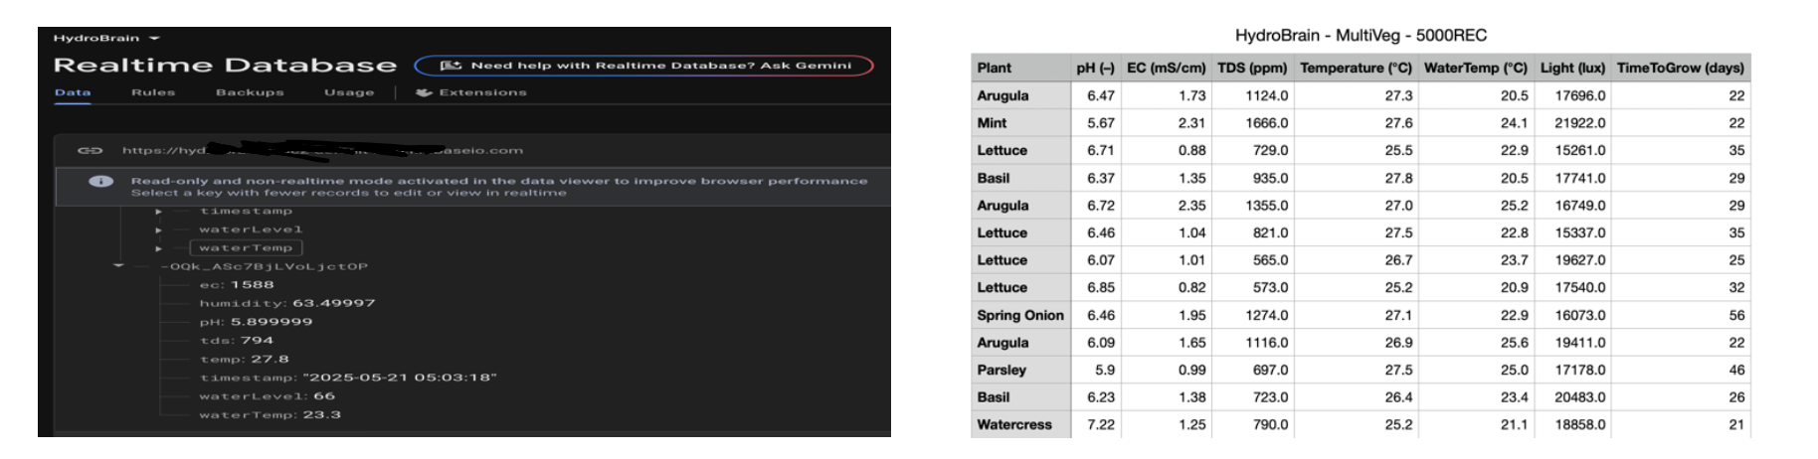Click the TimeToGrow (days) column header

[1681, 68]
